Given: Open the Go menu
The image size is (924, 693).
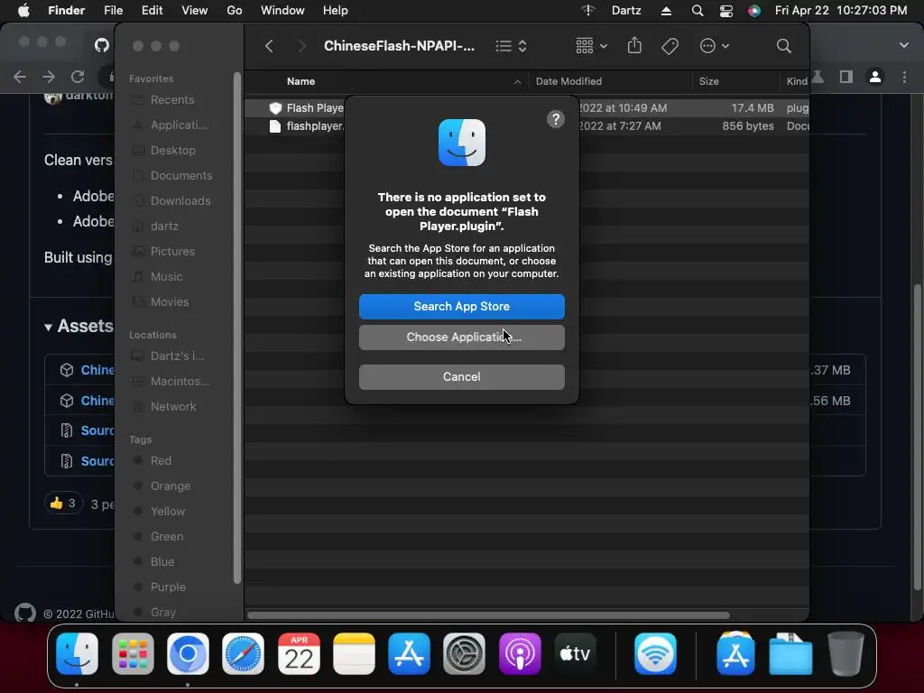Looking at the screenshot, I should [x=235, y=10].
